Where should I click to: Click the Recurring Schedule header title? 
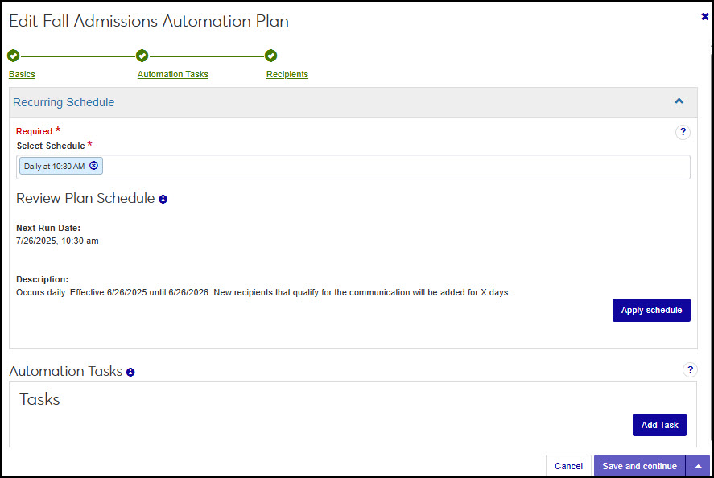coord(64,102)
